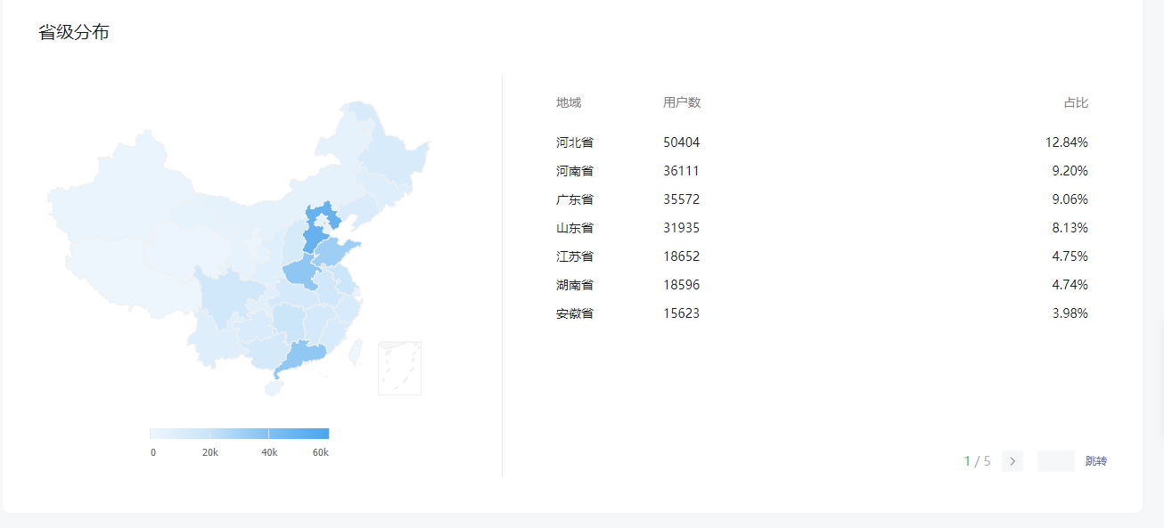Select the 河南省 row label
This screenshot has width=1164, height=528.
(575, 171)
